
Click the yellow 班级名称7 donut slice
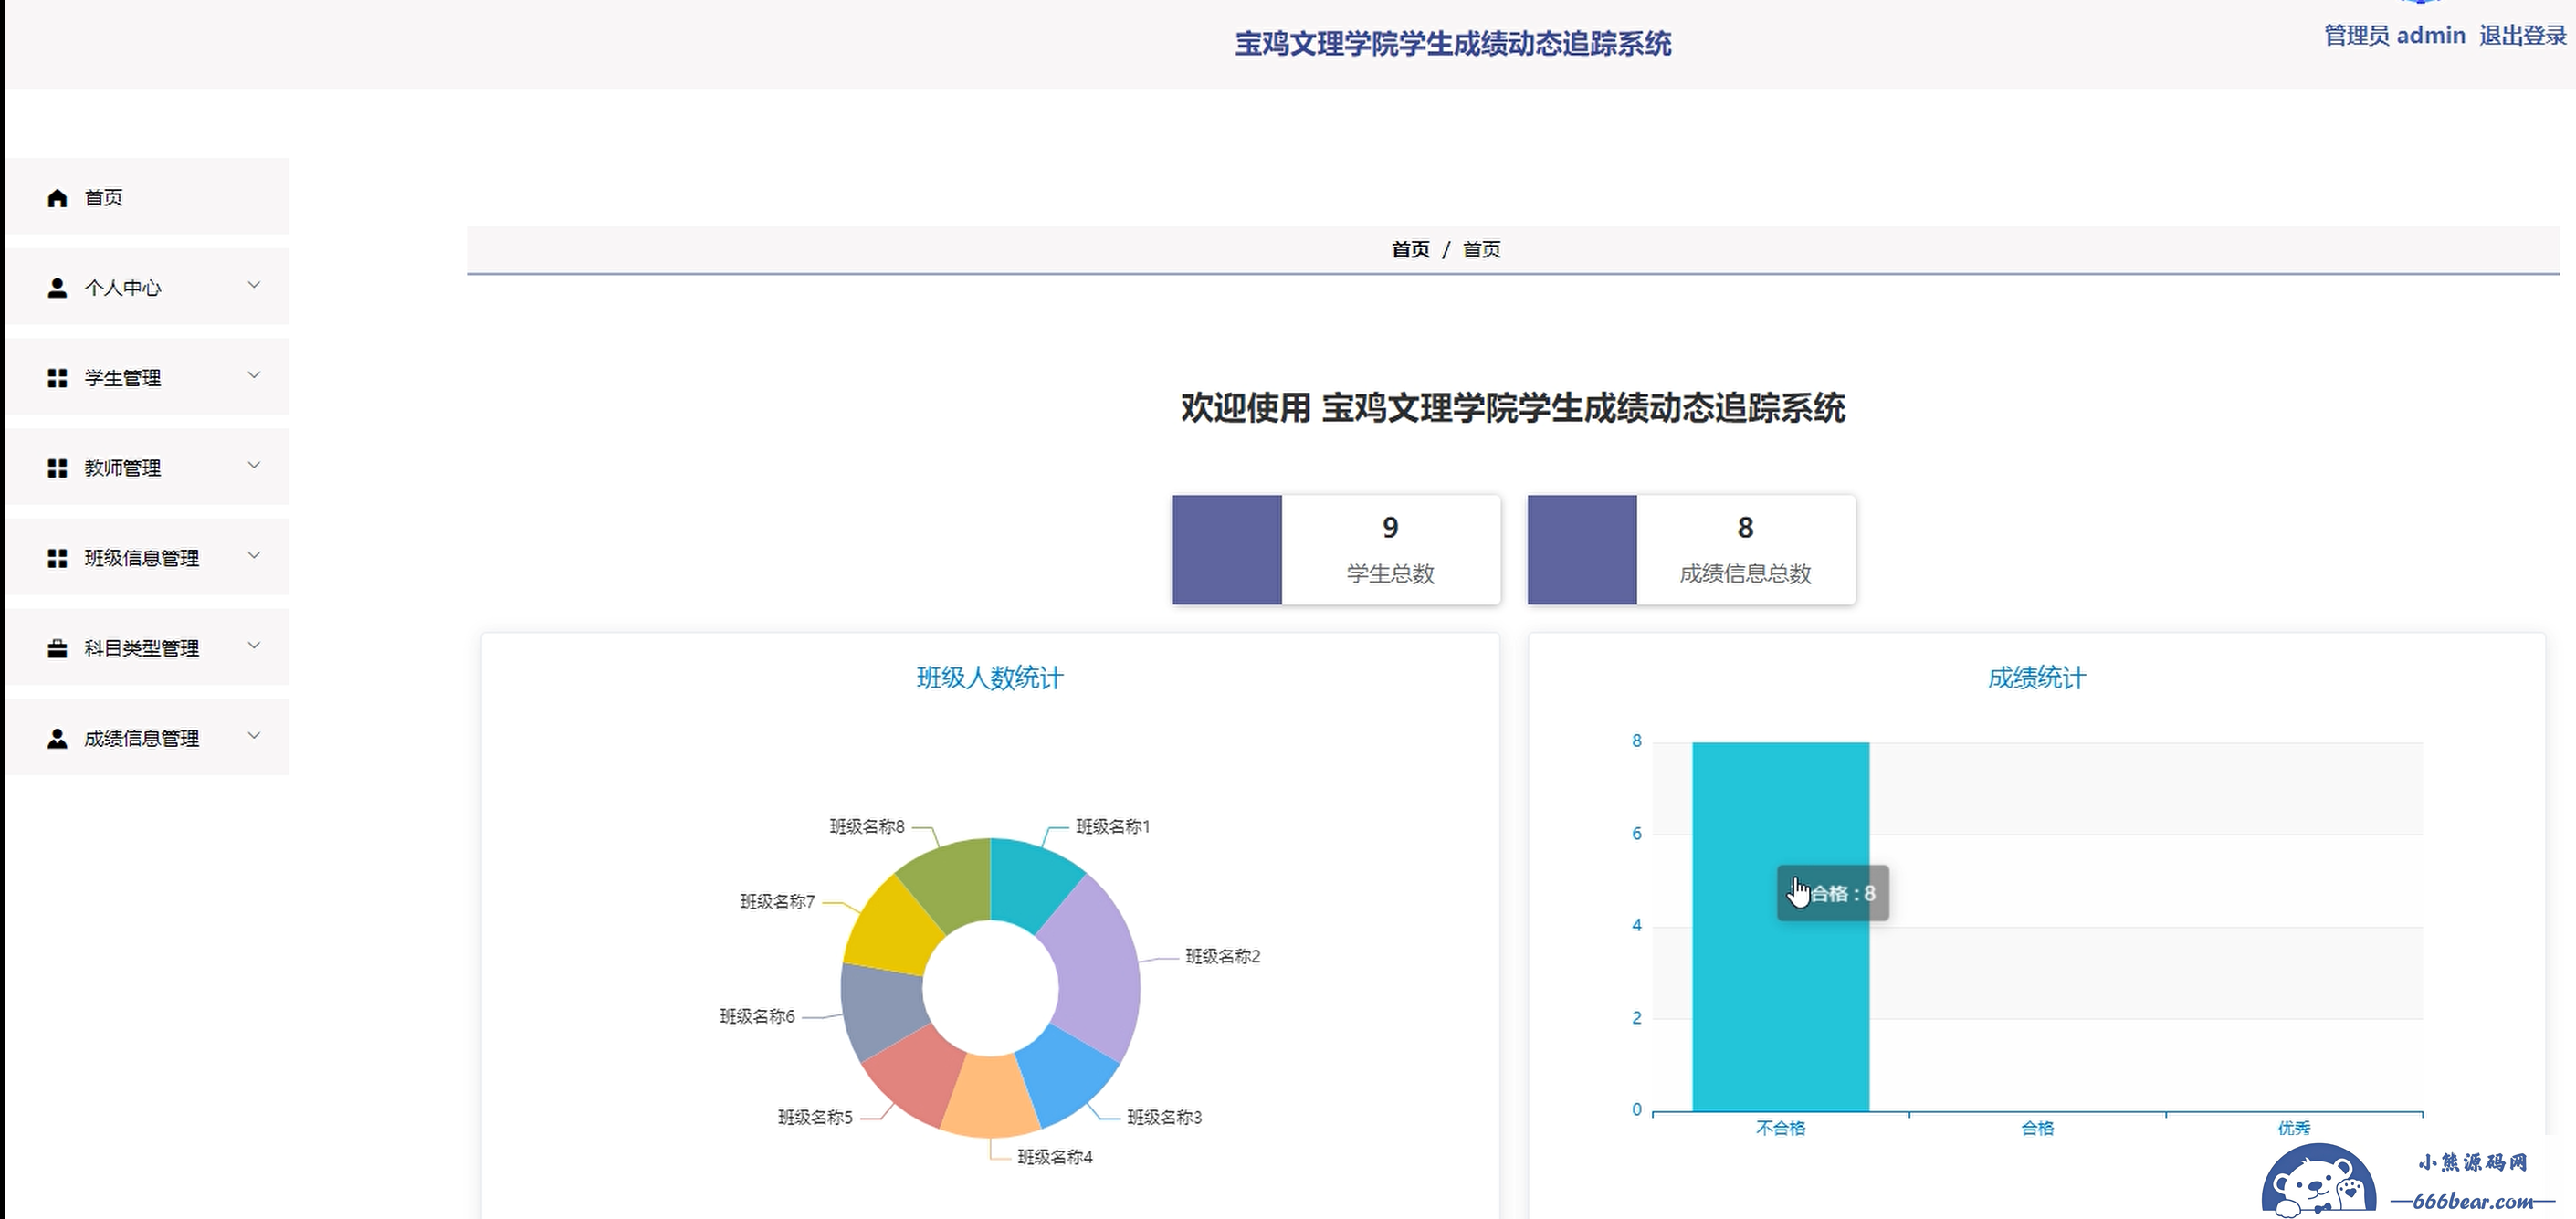tap(889, 925)
